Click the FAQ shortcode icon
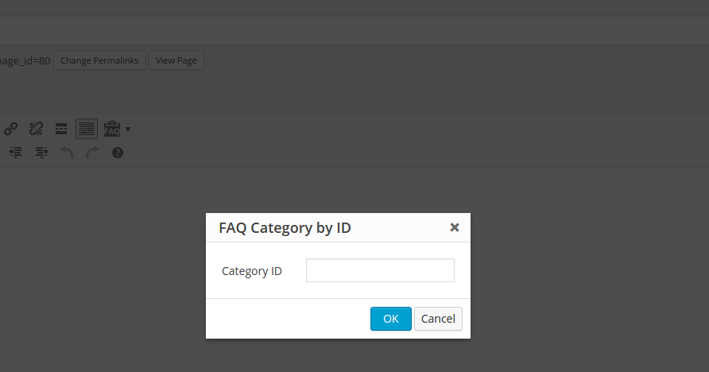 111,129
